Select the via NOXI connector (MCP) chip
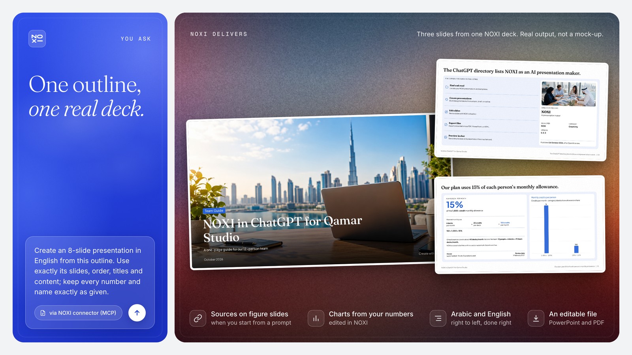632x355 pixels. tap(78, 313)
